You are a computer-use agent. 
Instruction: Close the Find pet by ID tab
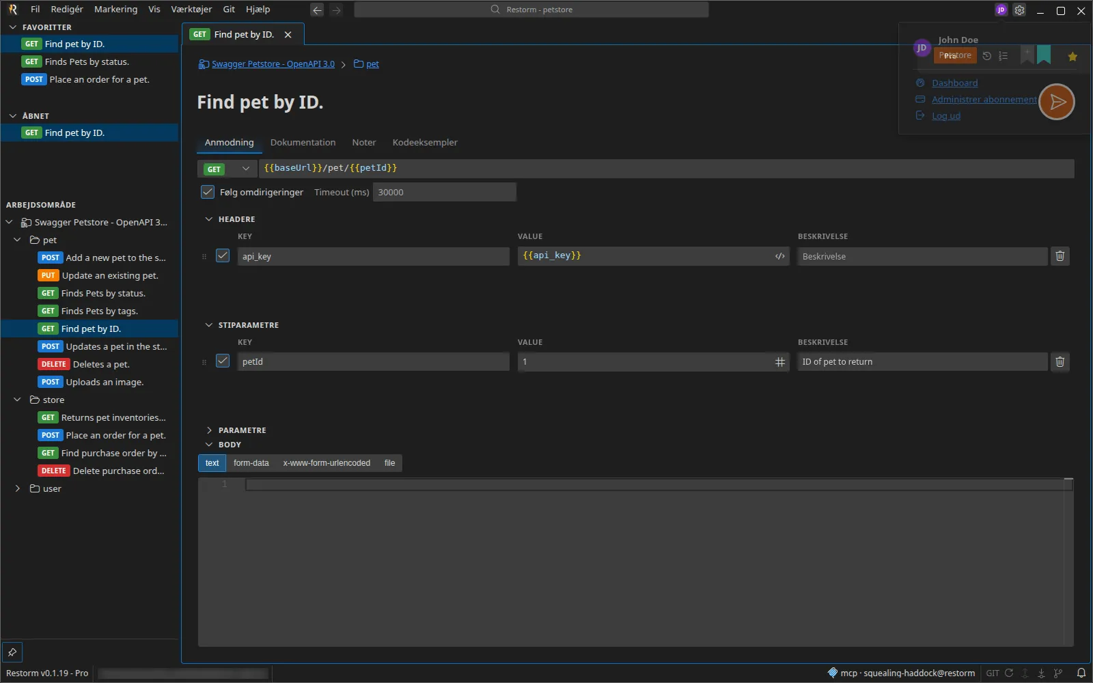point(288,35)
